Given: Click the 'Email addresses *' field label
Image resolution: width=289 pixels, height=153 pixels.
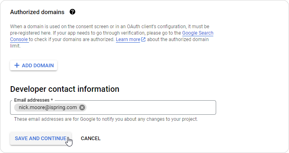Looking at the screenshot, I should point(33,100).
